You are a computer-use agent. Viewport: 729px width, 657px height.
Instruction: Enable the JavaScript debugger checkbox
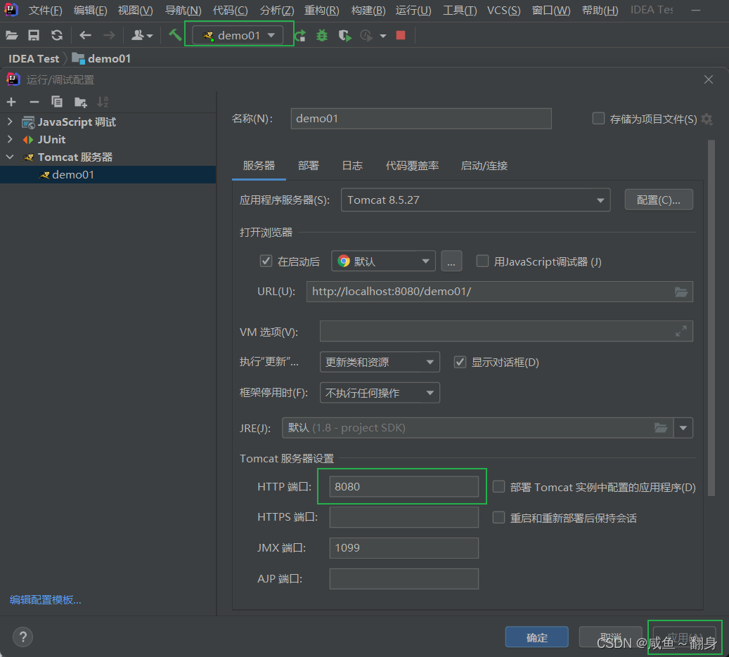482,261
